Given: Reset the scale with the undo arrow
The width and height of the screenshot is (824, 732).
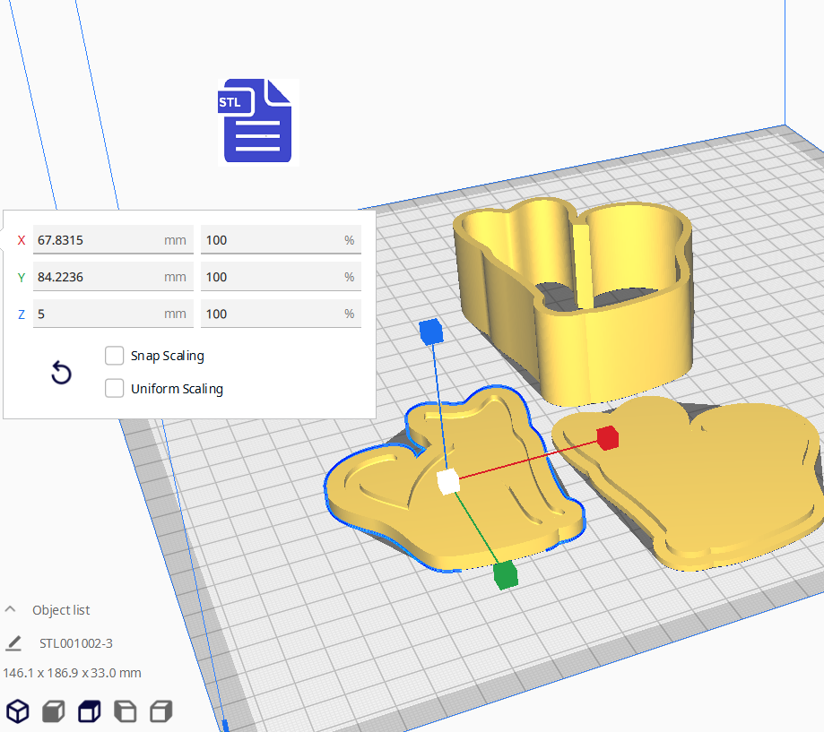Looking at the screenshot, I should click(61, 373).
